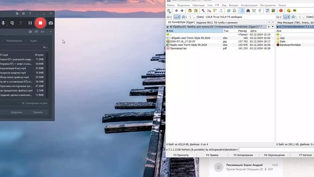The height and width of the screenshot is (177, 314).
Task: Open the Bandicam help question mark icon
Action: click(x=30, y=13)
